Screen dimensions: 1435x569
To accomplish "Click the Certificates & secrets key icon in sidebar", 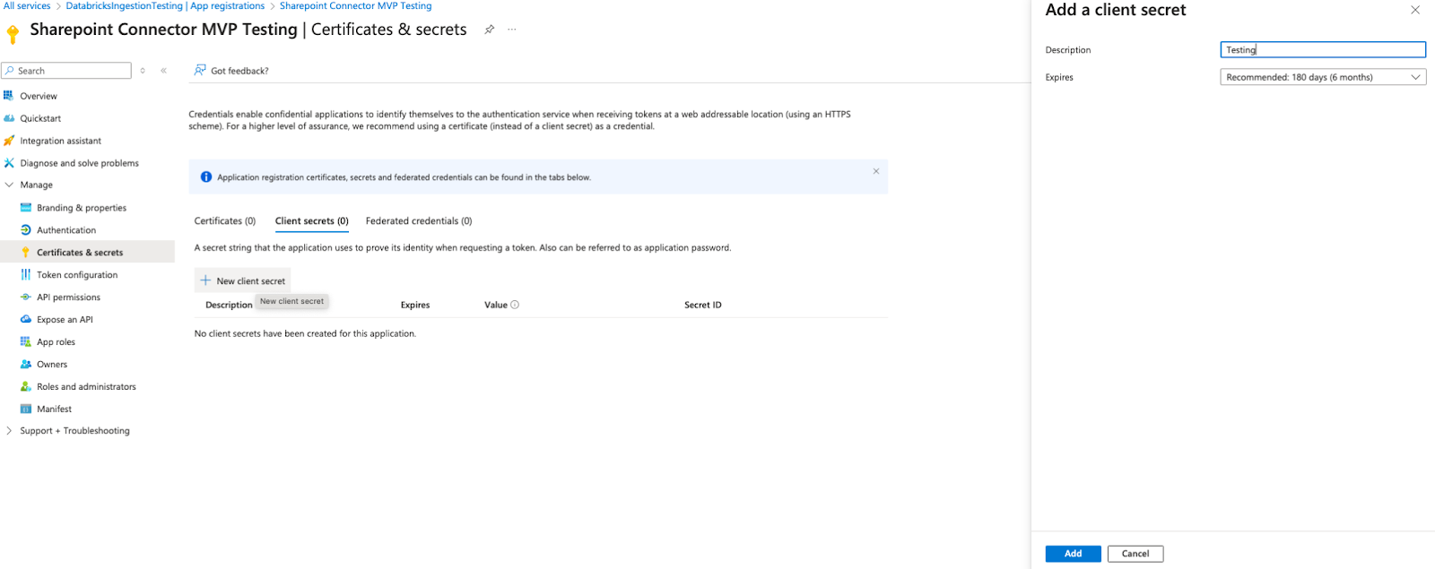I will pos(26,253).
